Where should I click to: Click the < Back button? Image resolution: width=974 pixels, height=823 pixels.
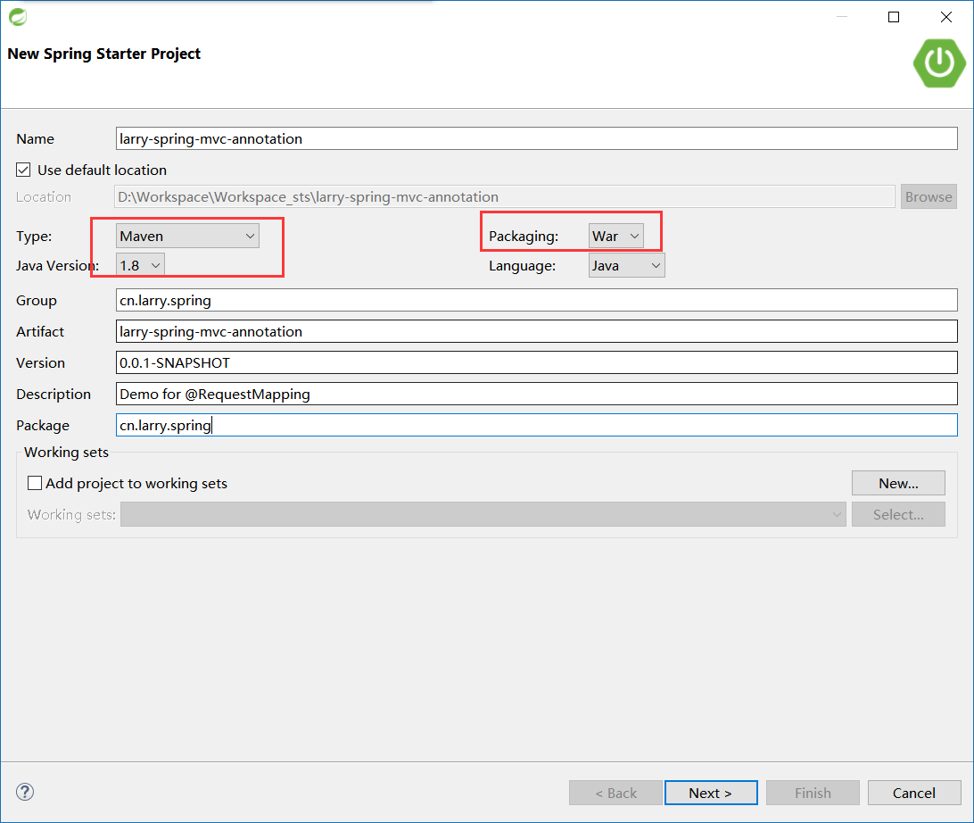click(615, 793)
